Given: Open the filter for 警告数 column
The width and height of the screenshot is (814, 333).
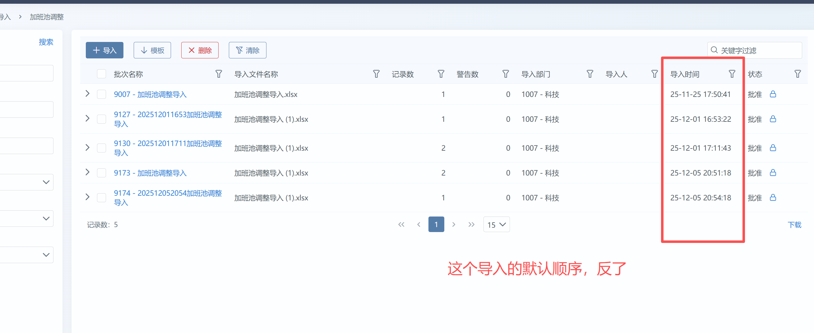Looking at the screenshot, I should [506, 74].
